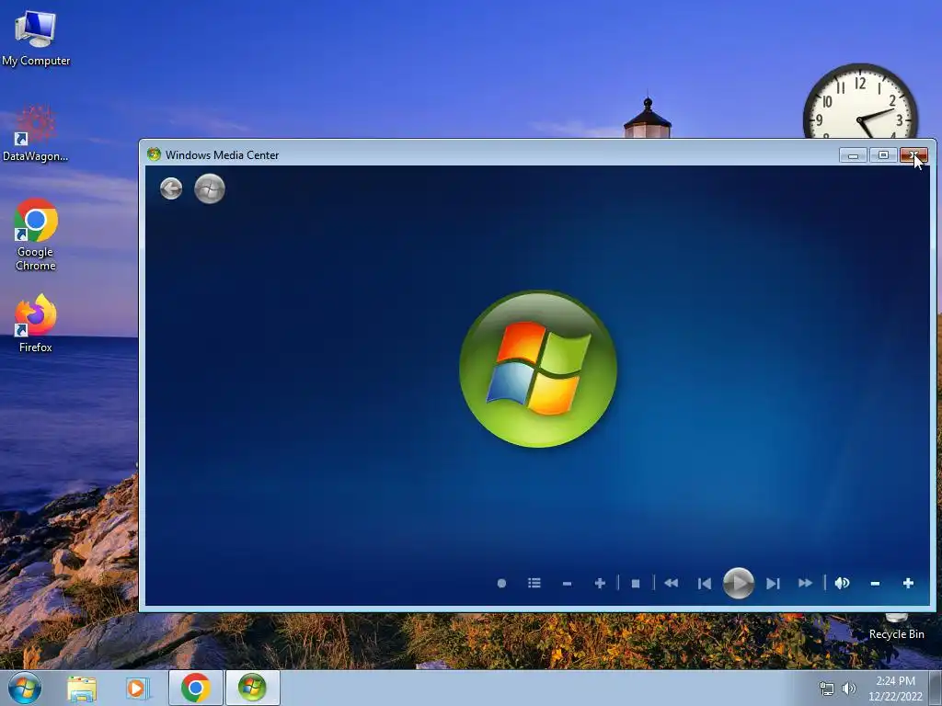Click channel up plus button
This screenshot has height=706, width=942.
coord(600,583)
